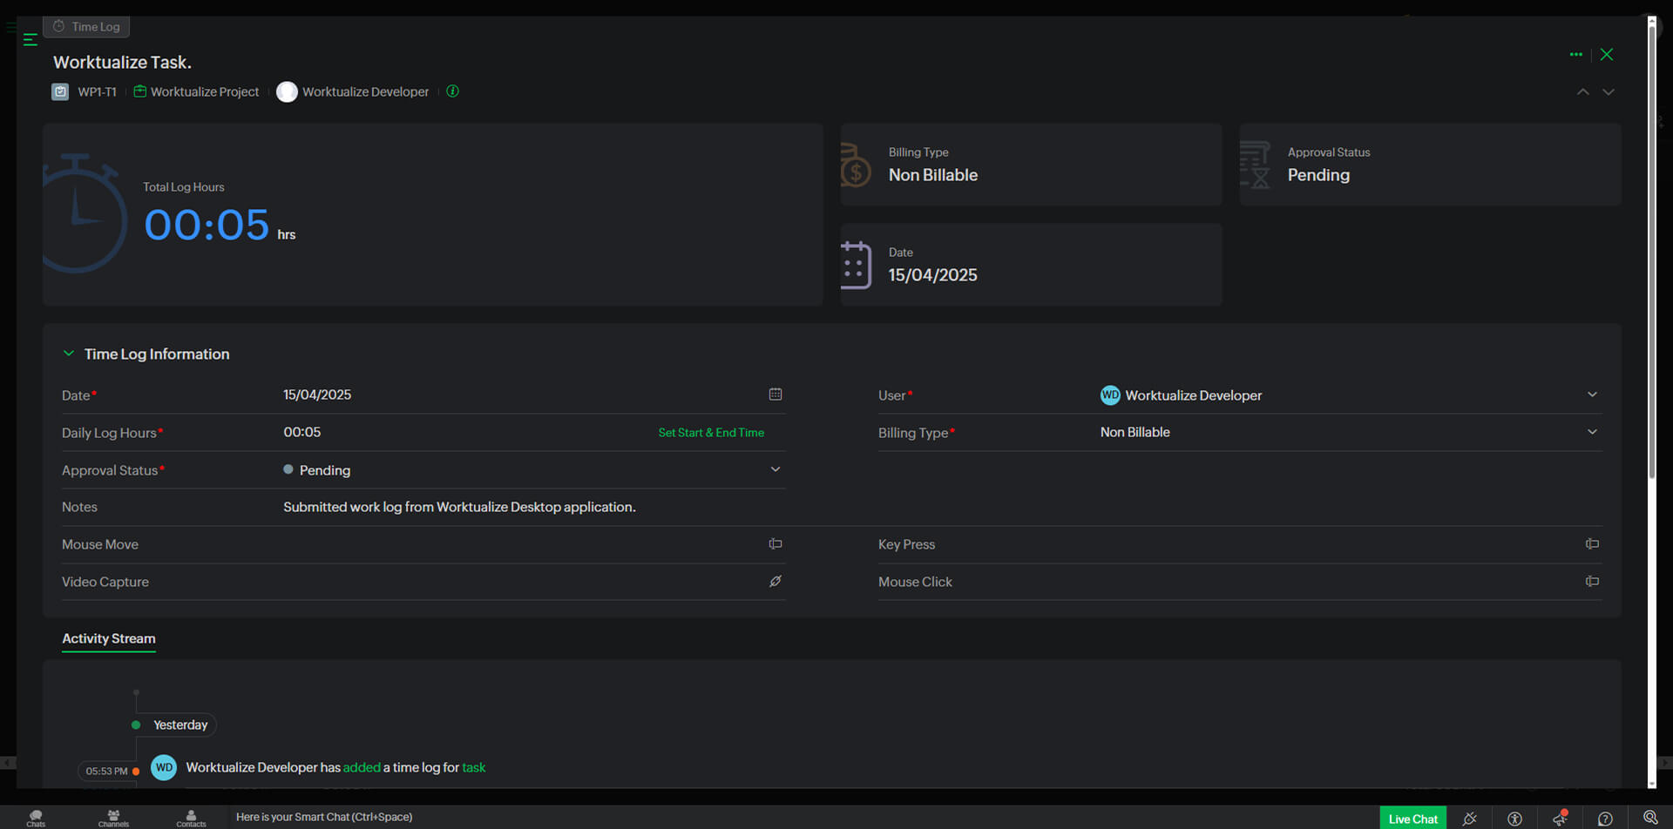Click the green info icon beside Worktualize Developer
The image size is (1673, 829).
[x=452, y=91]
